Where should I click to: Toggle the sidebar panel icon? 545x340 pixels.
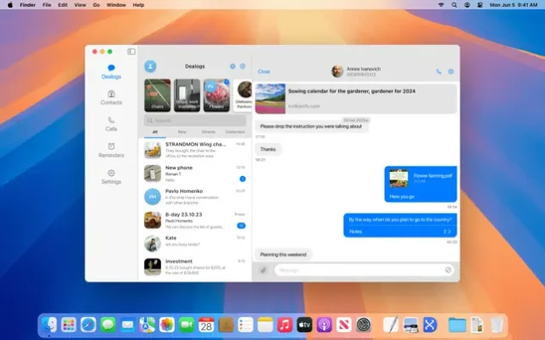131,52
